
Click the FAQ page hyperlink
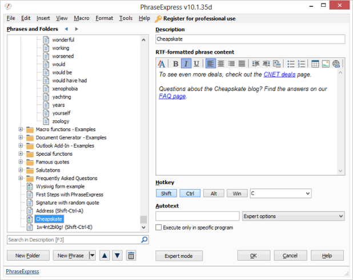click(173, 96)
